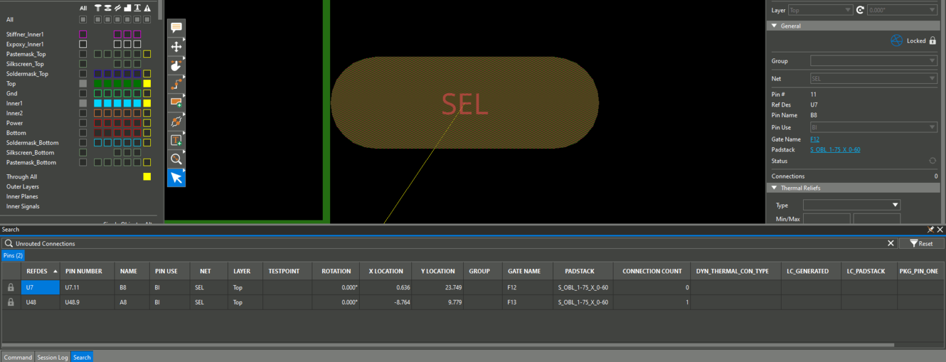This screenshot has width=946, height=362.
Task: Open the S_OBL_1-75_X_0-60 padstack link
Action: point(835,149)
